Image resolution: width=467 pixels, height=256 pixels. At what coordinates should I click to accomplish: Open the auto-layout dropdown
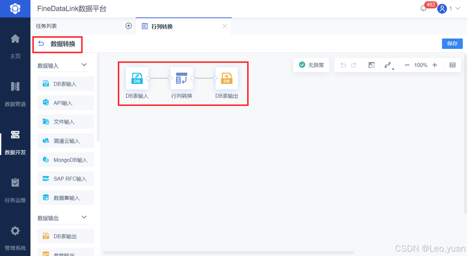point(389,66)
